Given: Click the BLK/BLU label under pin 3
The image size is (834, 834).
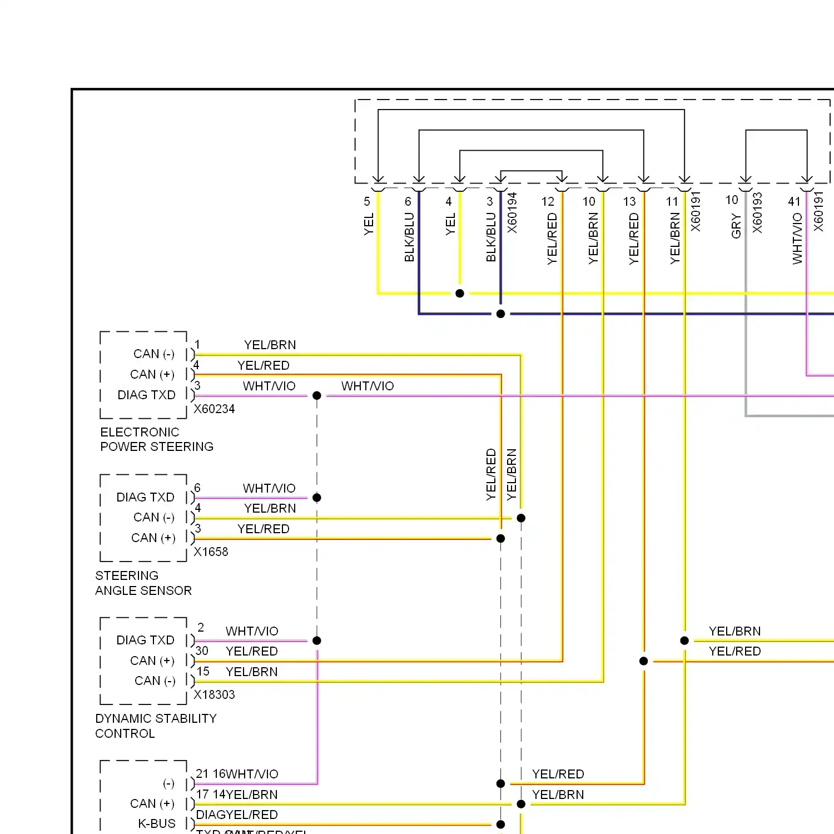Looking at the screenshot, I should tap(491, 237).
